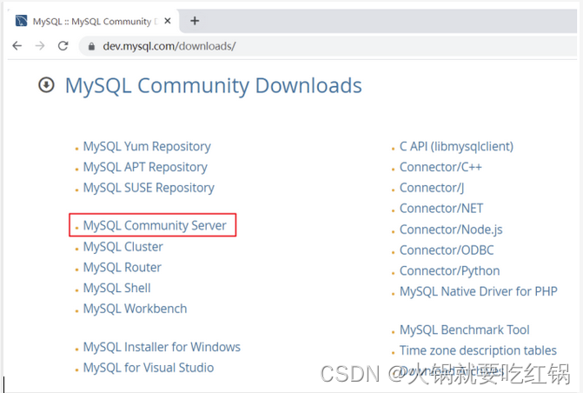Open MySQL Shell link
Viewport: 583px width, 393px height.
coord(116,288)
